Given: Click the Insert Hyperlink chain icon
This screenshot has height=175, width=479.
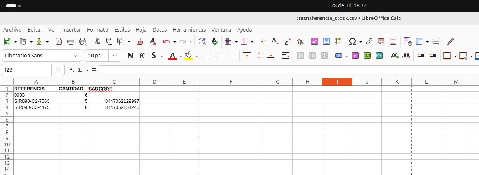Looking at the screenshot, I should click(x=369, y=41).
